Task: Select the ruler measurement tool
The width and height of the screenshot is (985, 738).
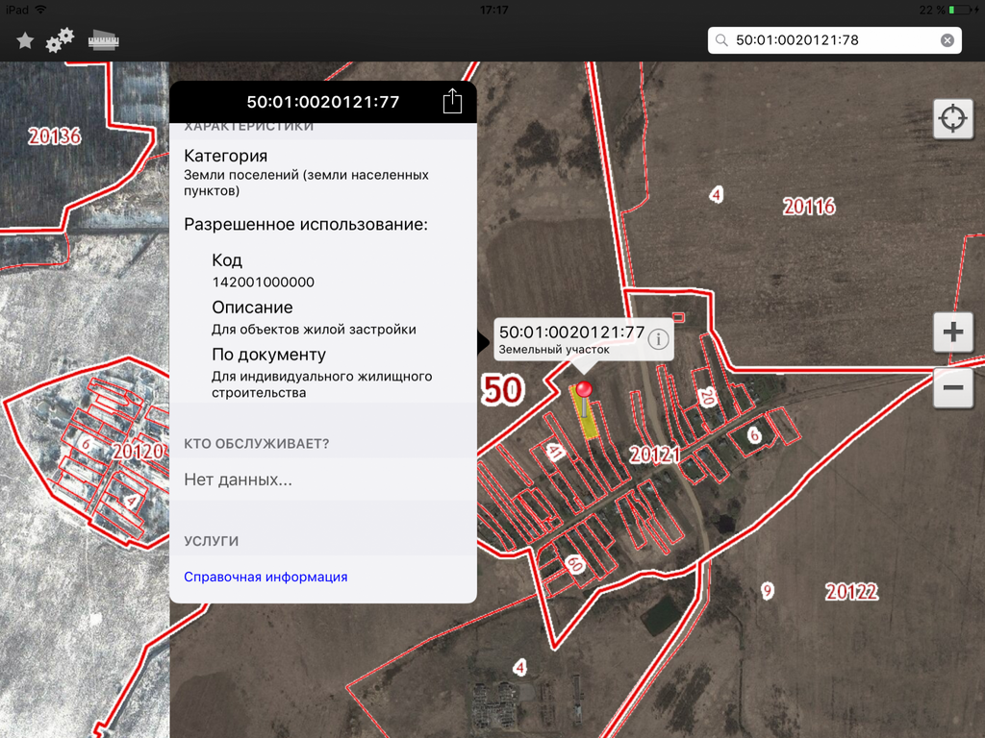Action: 102,40
